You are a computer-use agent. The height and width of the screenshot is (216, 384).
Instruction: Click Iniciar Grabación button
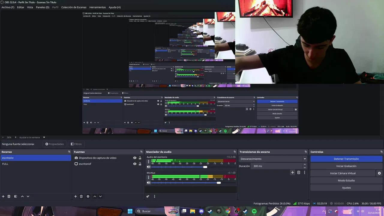pos(346,166)
